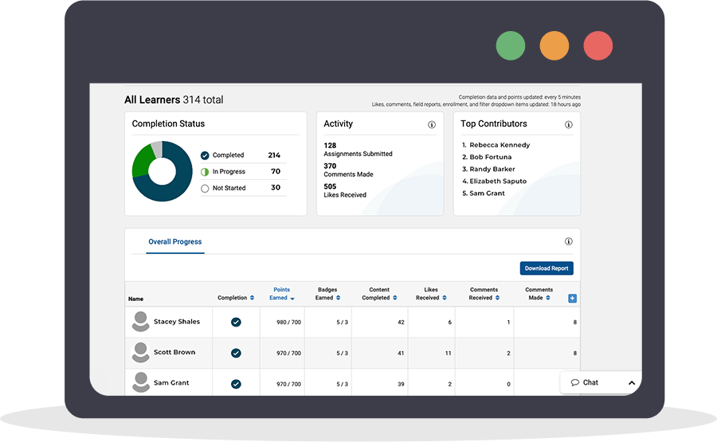This screenshot has height=442, width=717.
Task: Click the Completed status checkmark in legend
Action: click(205, 155)
